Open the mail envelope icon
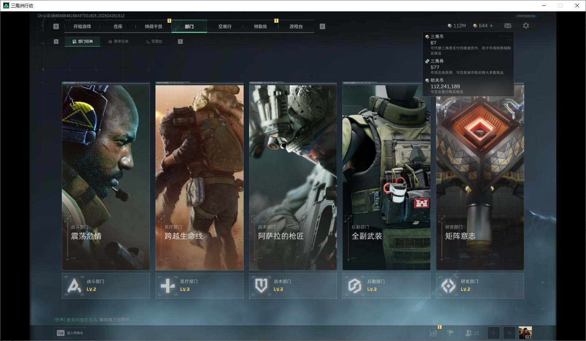This screenshot has width=586, height=341. [508, 26]
